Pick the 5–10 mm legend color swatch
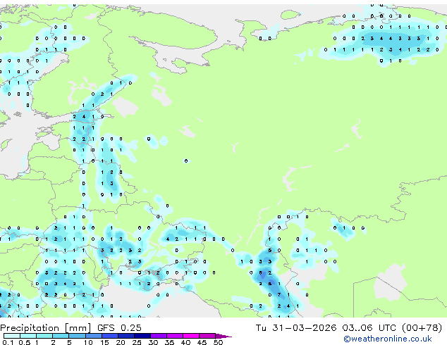The image size is (447, 345). pos(77,336)
